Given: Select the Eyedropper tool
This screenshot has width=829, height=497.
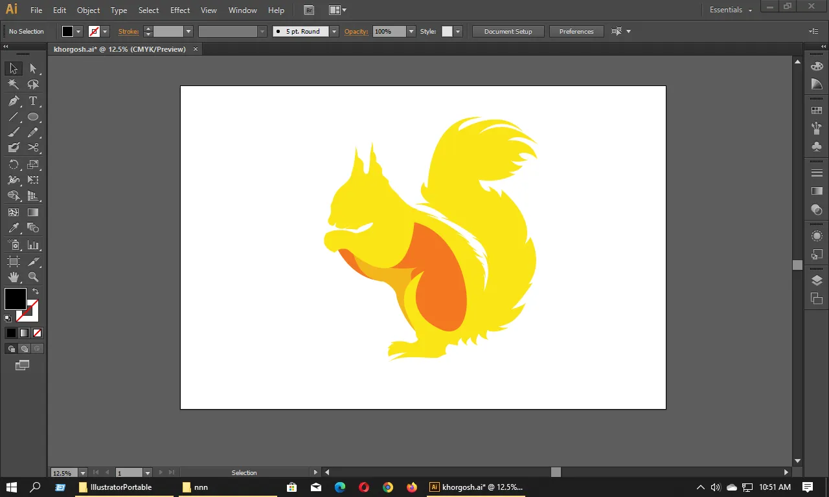Looking at the screenshot, I should coord(14,228).
